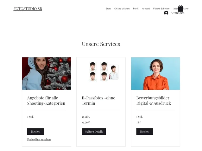Viewport: 202px width, 151px height.
Task: Go to the Start menu item
Action: (x=108, y=9)
